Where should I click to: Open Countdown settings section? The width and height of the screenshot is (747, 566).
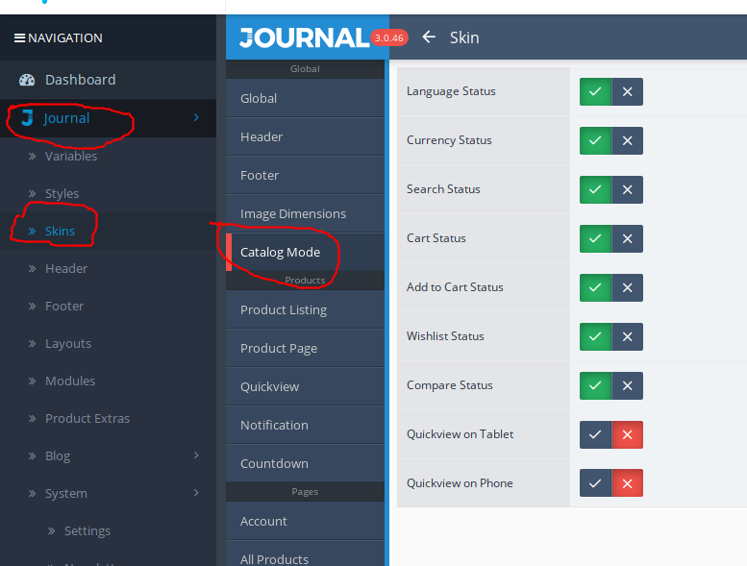[x=305, y=463]
